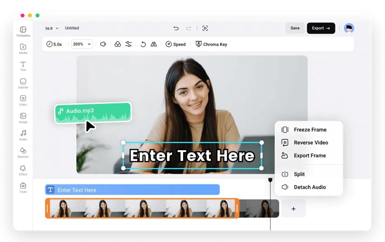This screenshot has height=242, width=385.
Task: Open the Media library panel
Action: [23, 49]
